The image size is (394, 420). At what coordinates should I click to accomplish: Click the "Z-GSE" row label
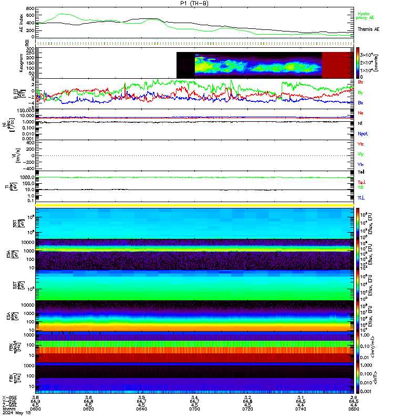pyautogui.click(x=9, y=405)
